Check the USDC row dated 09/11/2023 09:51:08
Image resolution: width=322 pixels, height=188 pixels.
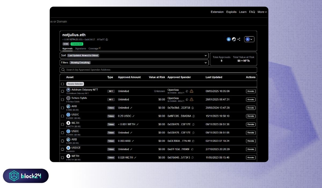click(x=63, y=133)
